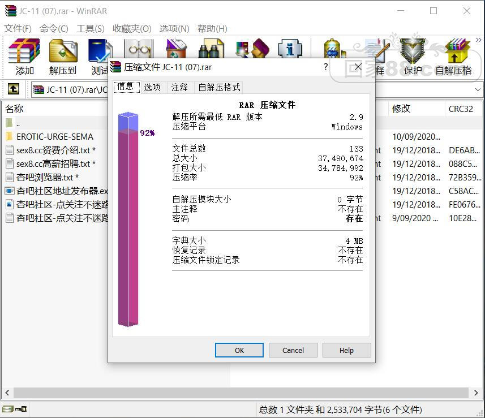
Task: Select 杏吧社区地址发布器 exe file
Action: [57, 191]
